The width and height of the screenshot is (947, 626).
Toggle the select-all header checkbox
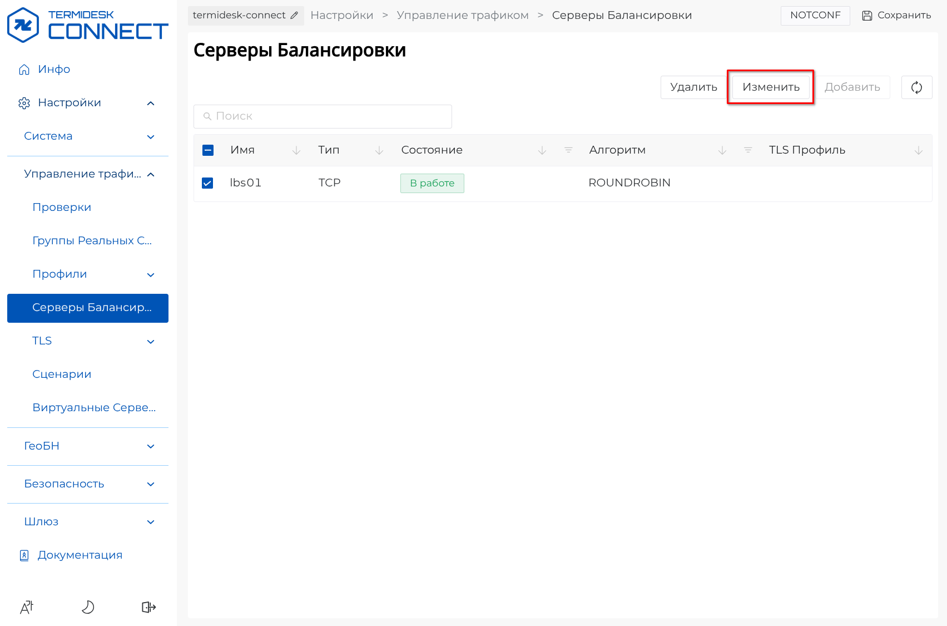tap(208, 150)
